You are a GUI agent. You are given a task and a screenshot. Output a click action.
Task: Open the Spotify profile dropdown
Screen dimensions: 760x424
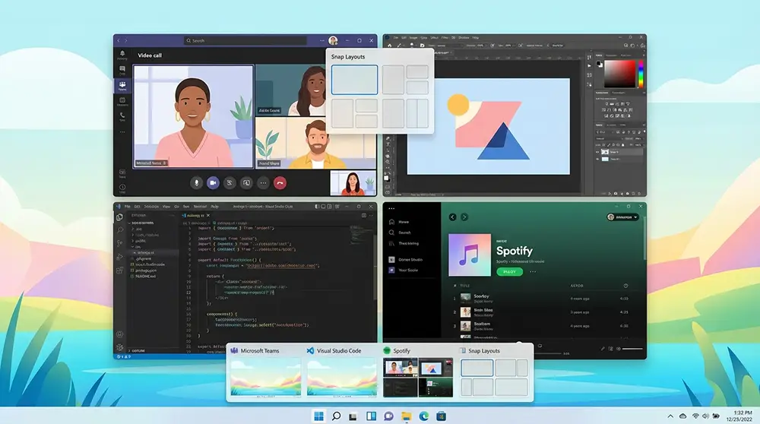coord(623,217)
